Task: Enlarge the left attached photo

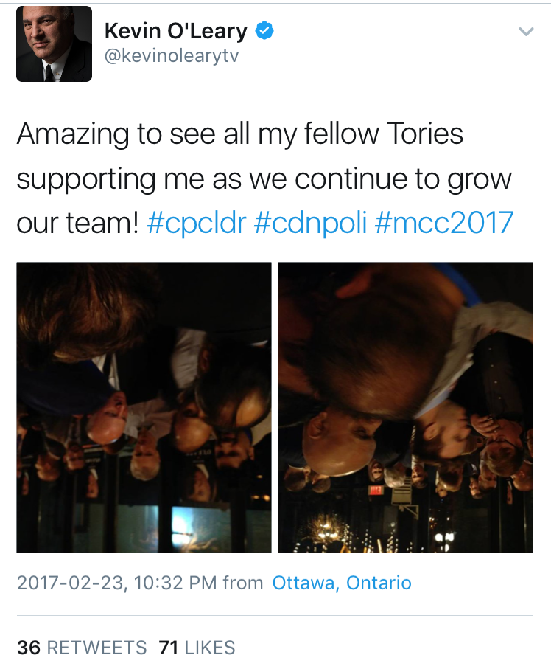Action: tap(144, 407)
